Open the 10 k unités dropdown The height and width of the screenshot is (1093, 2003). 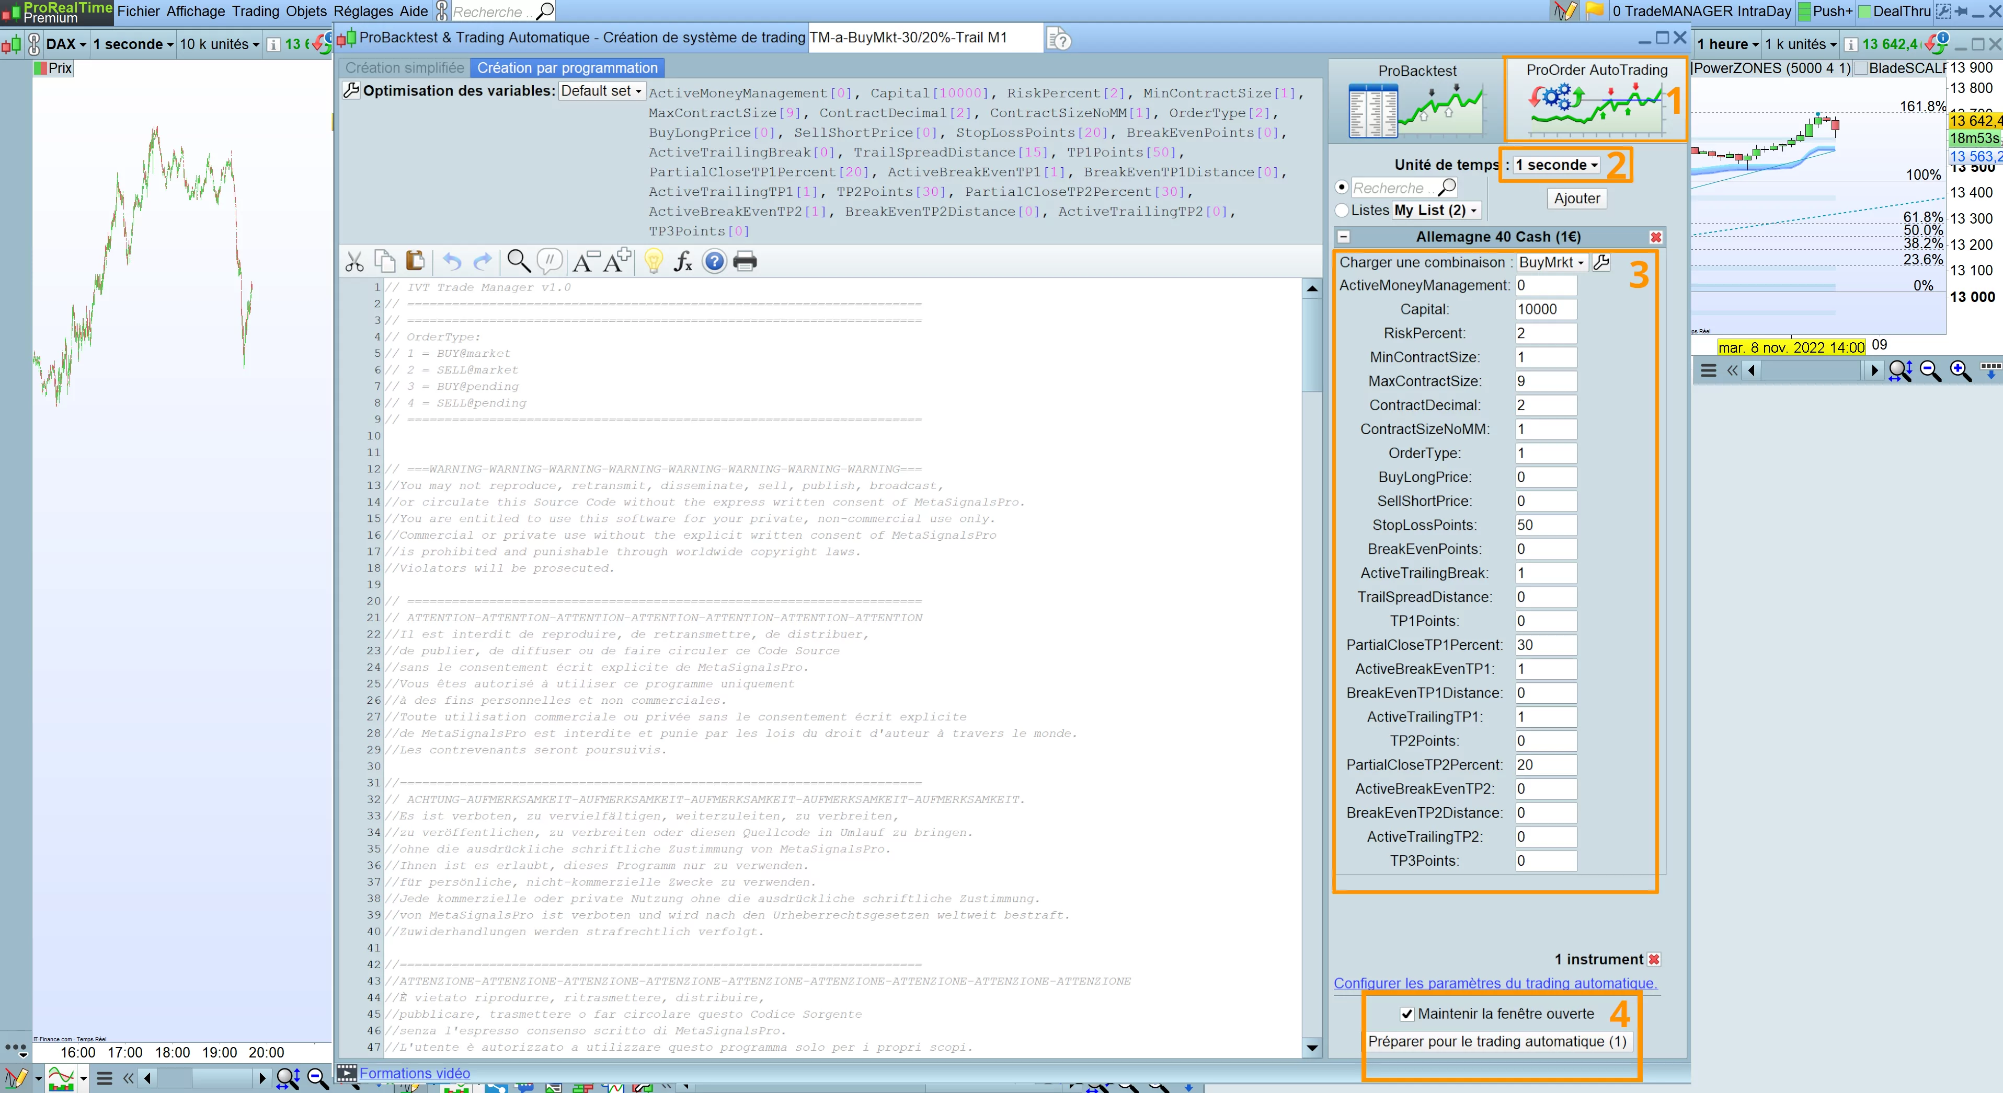[219, 44]
